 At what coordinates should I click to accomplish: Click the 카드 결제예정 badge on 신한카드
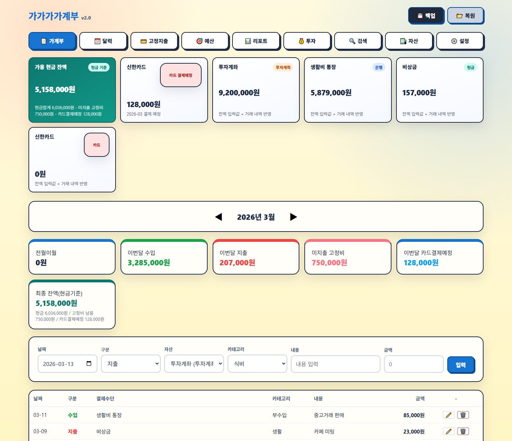pos(181,75)
